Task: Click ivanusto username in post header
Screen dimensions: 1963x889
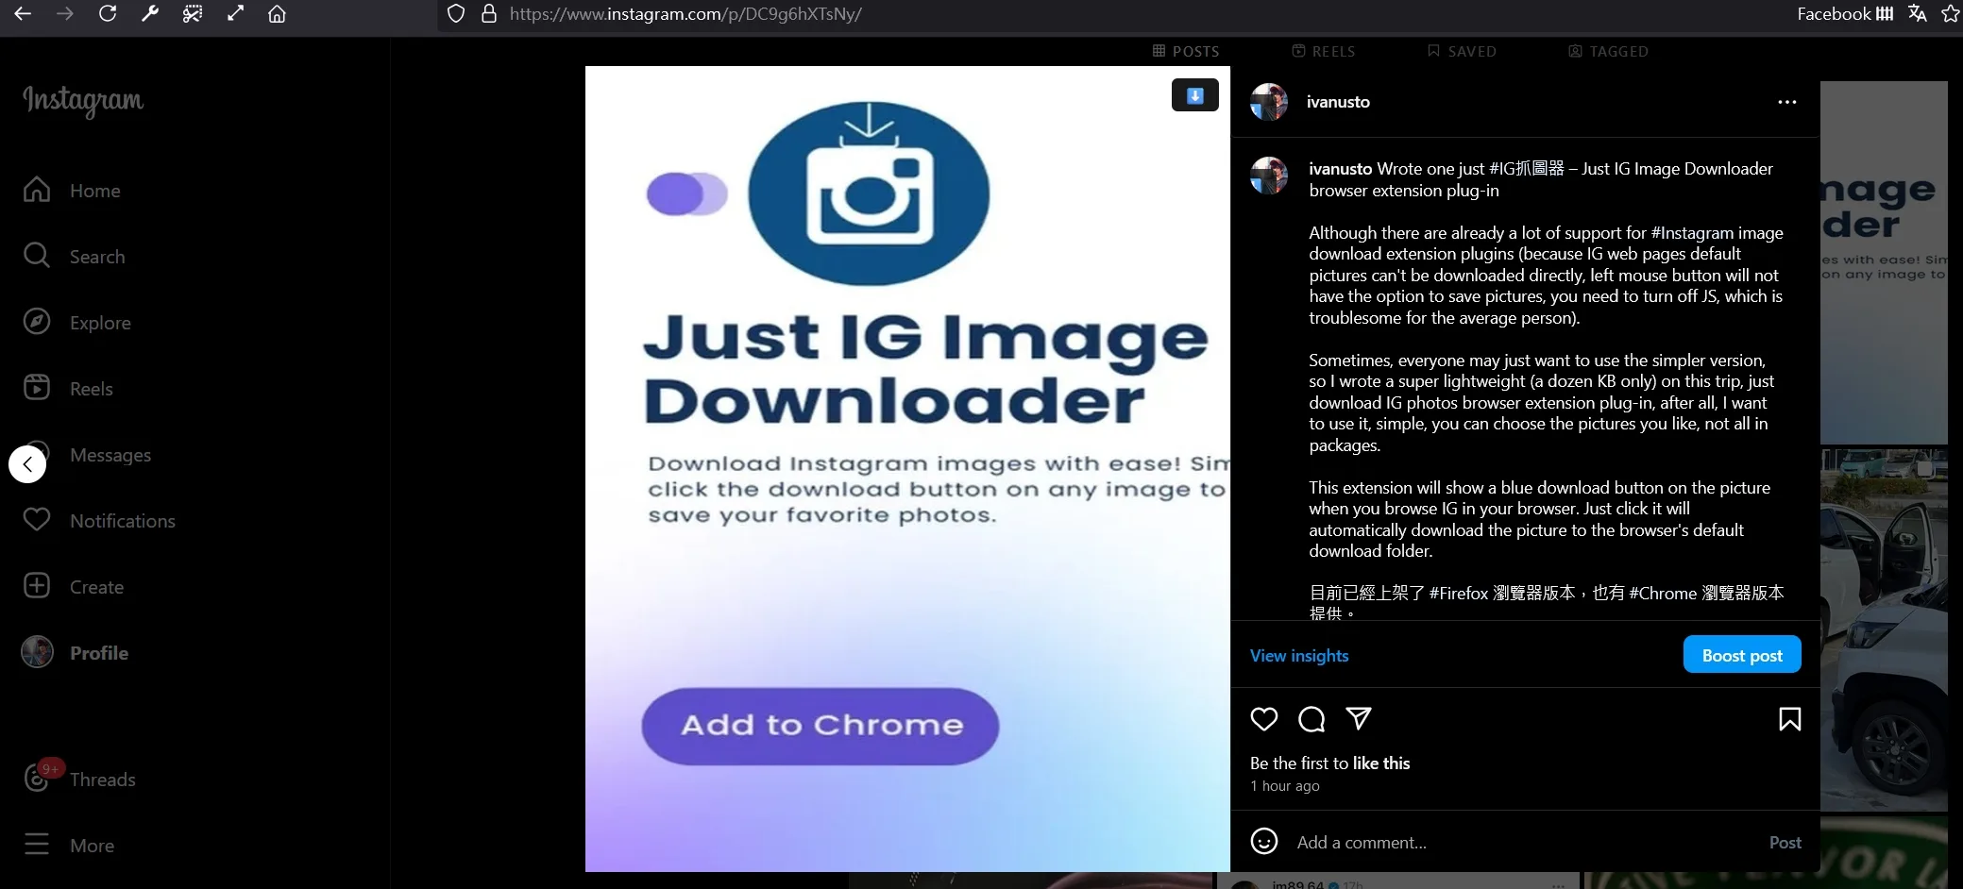Action: tap(1338, 102)
